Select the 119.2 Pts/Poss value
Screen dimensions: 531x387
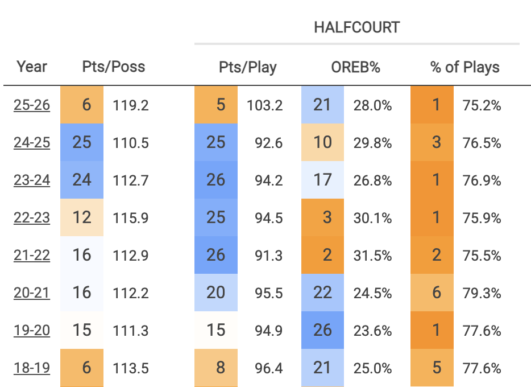[131, 106]
